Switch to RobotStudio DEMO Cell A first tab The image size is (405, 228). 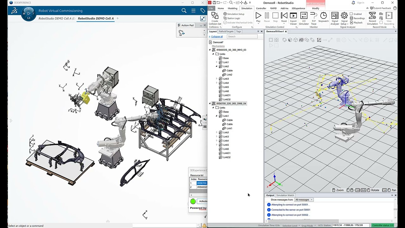[x=57, y=18]
